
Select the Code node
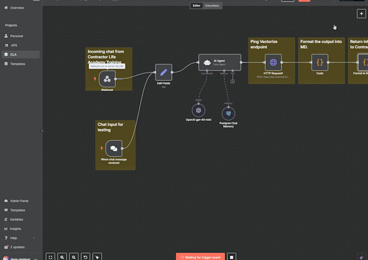(320, 62)
